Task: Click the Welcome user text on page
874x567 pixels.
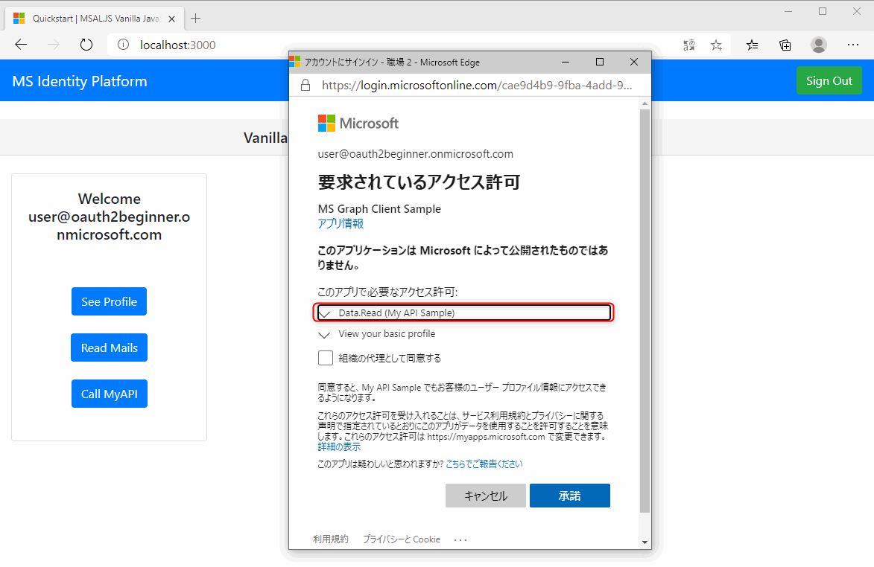Action: [110, 217]
